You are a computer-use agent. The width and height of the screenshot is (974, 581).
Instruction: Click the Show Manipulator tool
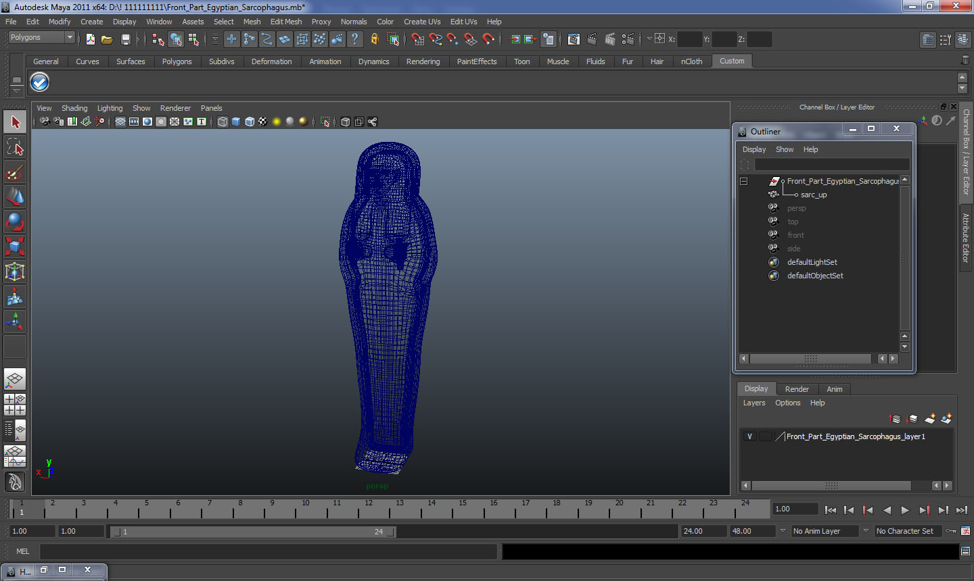[x=15, y=322]
